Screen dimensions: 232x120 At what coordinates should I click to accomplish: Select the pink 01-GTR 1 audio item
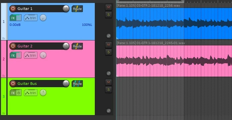pos(174,61)
